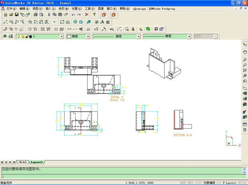Click the Pan hand icon in right toolbar

pos(245,52)
